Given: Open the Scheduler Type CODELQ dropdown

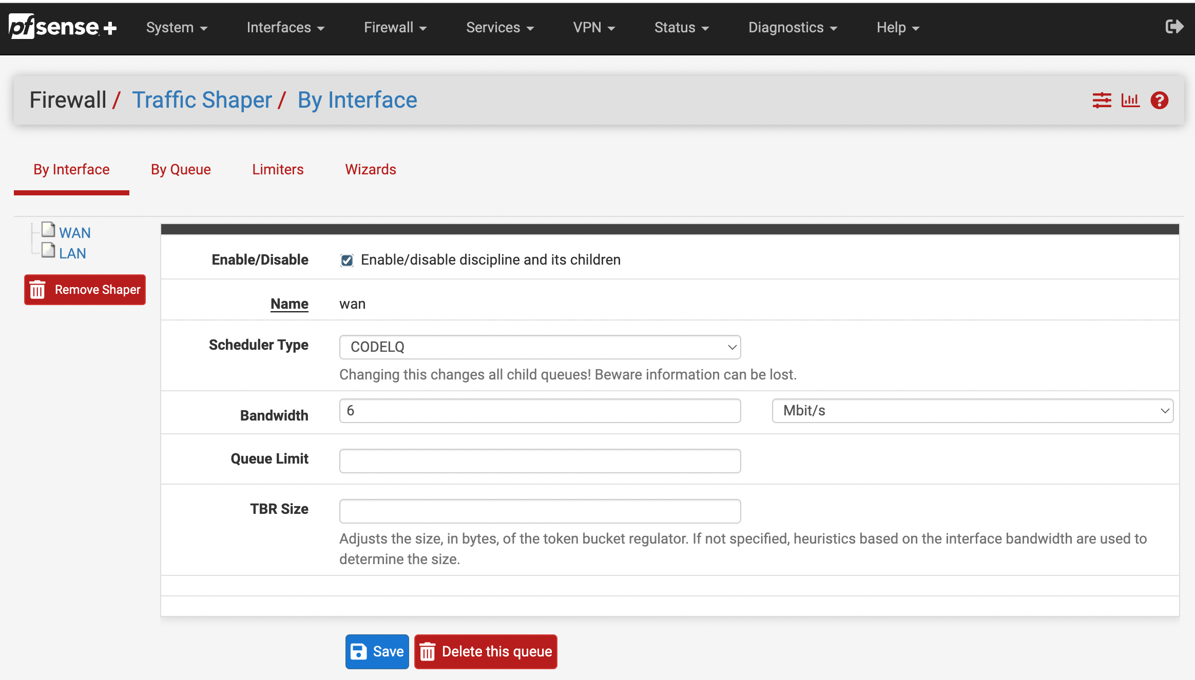Looking at the screenshot, I should (x=539, y=347).
